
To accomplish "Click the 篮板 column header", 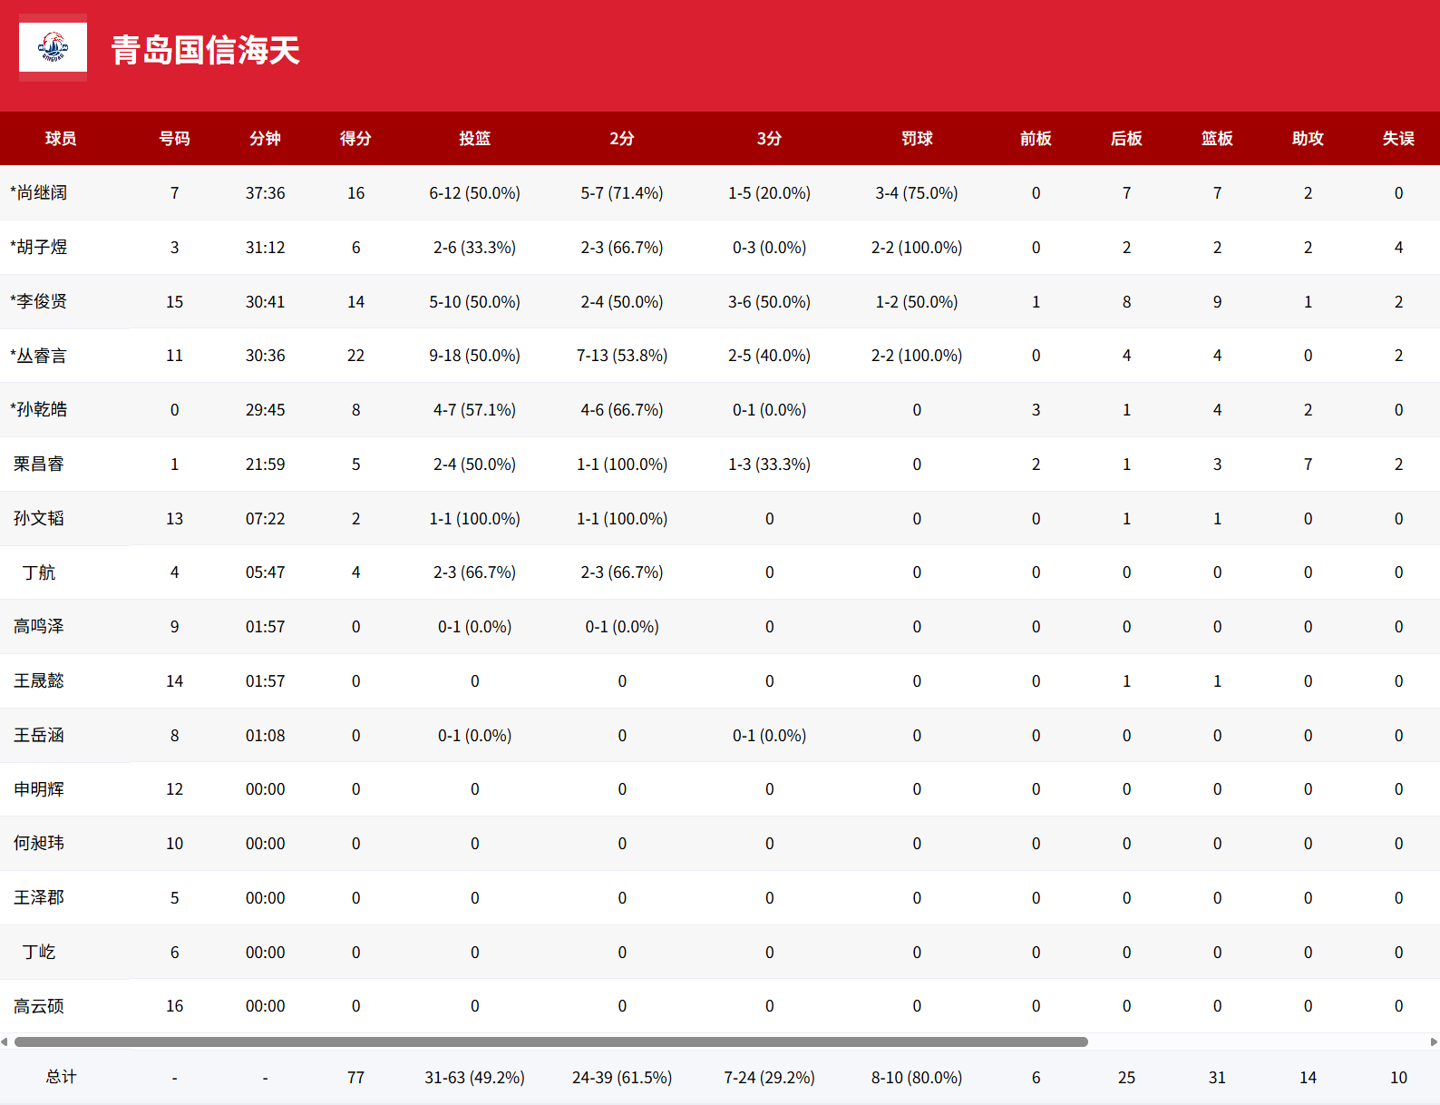I will coord(1217,139).
